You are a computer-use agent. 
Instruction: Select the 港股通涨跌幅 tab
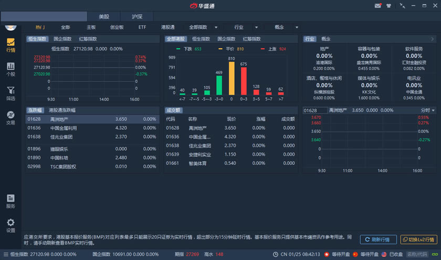coord(62,110)
